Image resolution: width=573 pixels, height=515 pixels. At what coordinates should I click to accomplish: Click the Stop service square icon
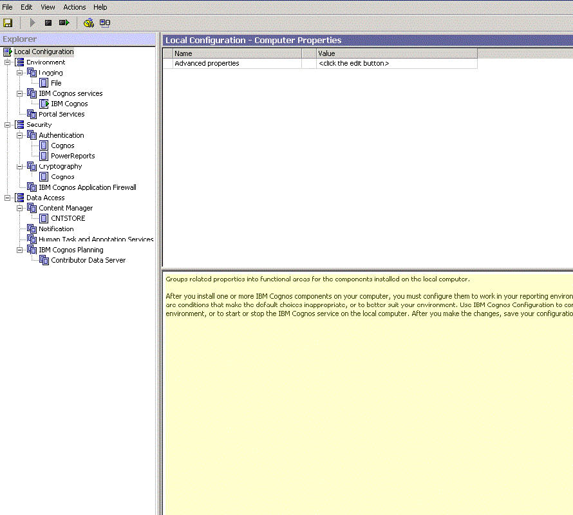coord(48,23)
